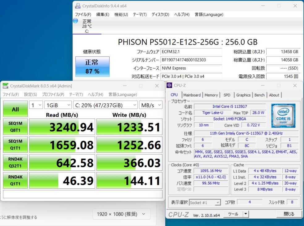Open the MB/s unit dropdown
304x226 pixels.
coord(151,105)
